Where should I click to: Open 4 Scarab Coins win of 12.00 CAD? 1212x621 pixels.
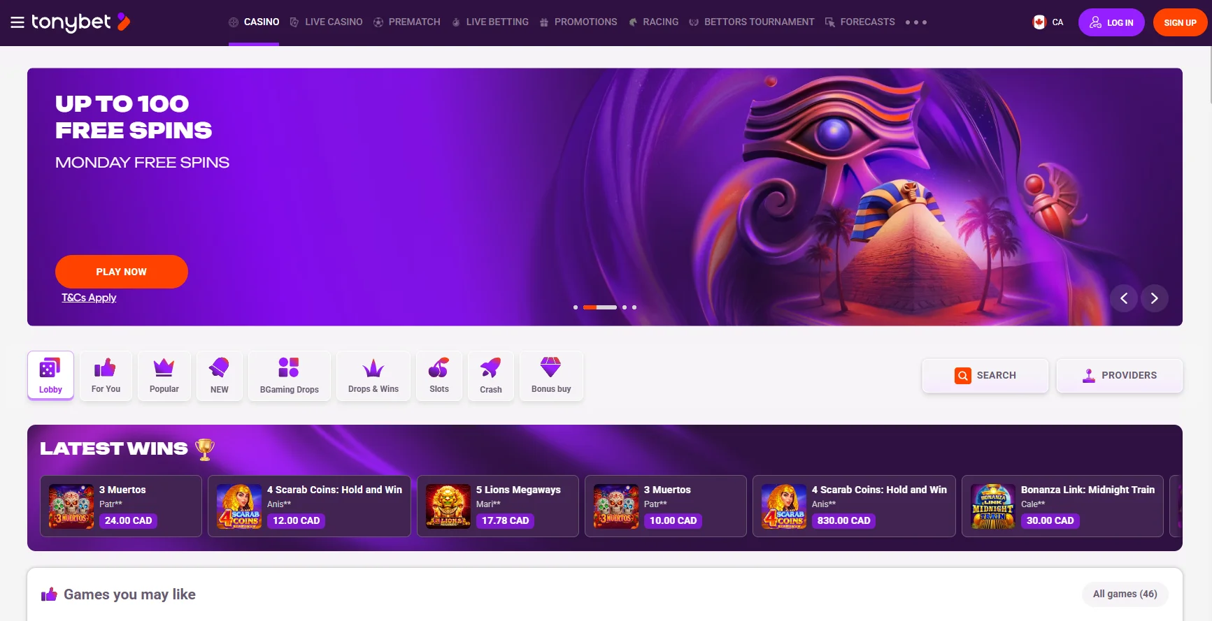point(309,506)
